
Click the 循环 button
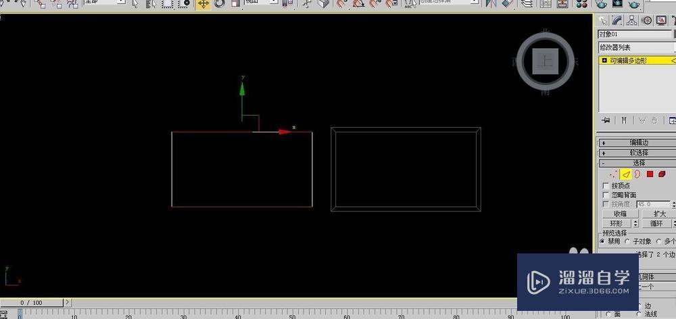(656, 224)
